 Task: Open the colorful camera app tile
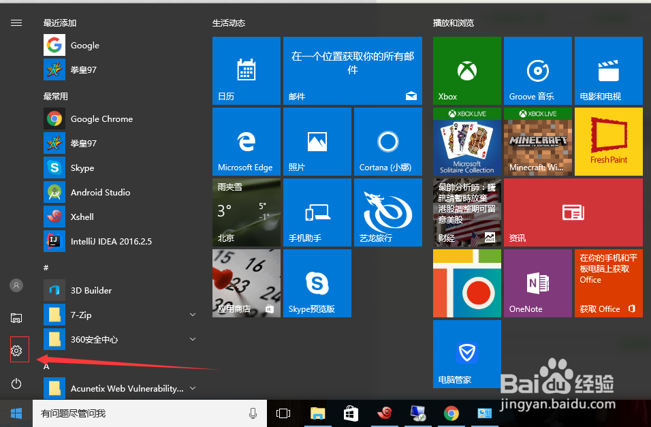point(467,283)
